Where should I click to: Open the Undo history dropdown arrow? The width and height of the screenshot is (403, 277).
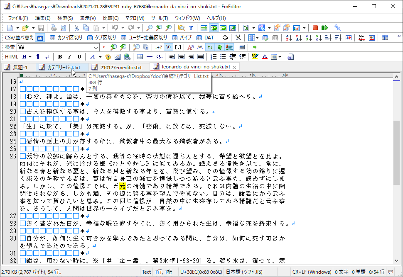[123, 28]
